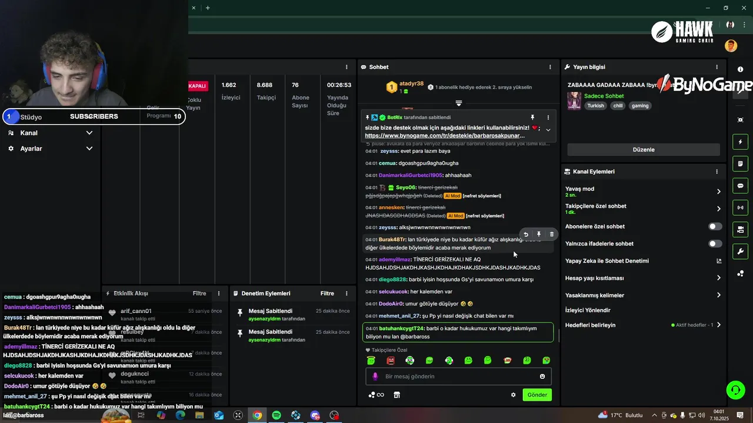Open Spotify from taskbar
The image size is (753, 423).
(x=276, y=415)
